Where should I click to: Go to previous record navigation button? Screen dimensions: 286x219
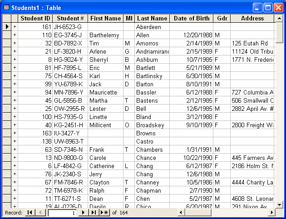pos(40,213)
